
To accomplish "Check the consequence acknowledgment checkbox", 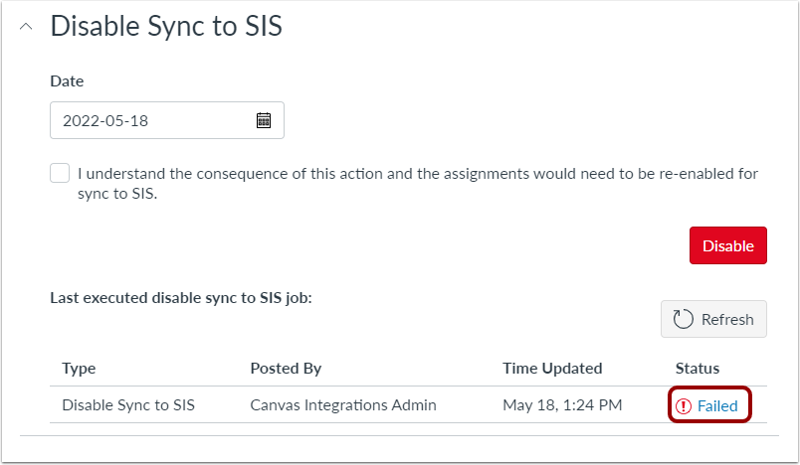I will click(x=61, y=174).
